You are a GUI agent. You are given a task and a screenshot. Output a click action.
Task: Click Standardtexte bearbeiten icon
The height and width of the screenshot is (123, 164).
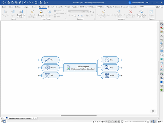[141, 12]
